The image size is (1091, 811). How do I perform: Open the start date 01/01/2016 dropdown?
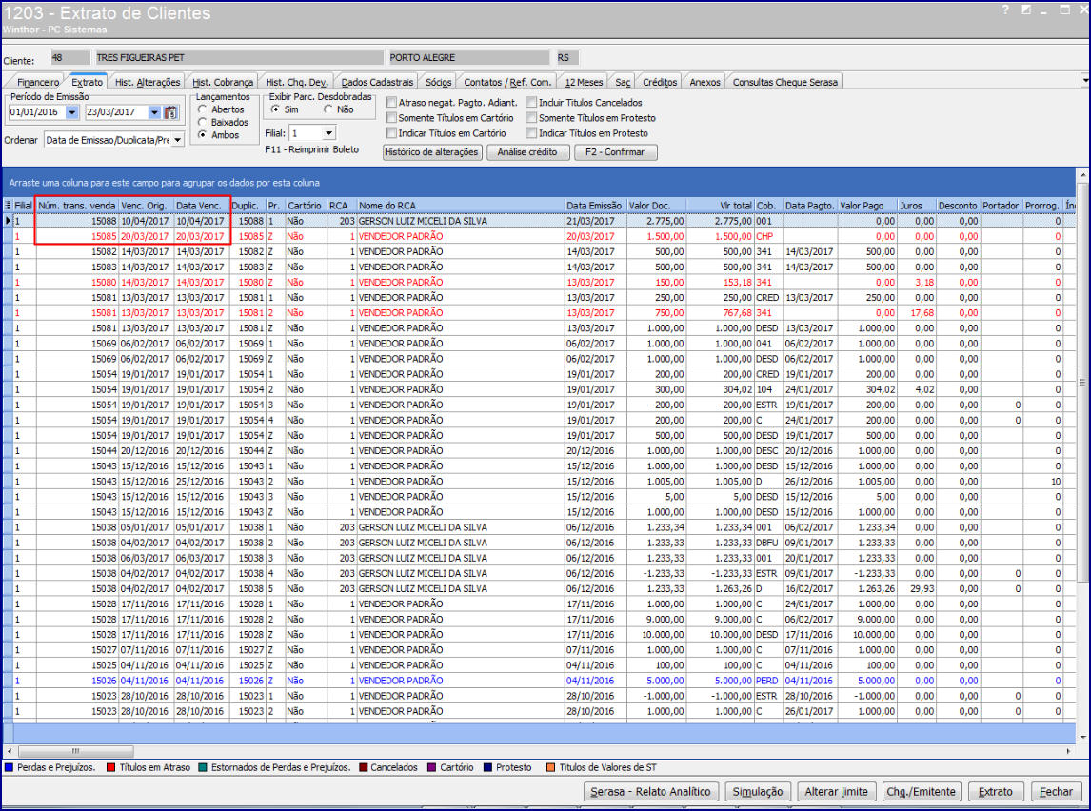pos(72,112)
